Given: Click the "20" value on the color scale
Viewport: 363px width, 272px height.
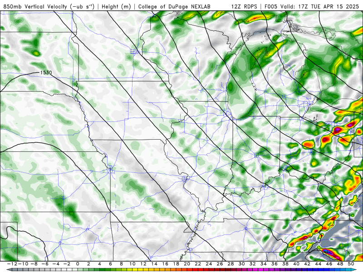Looking at the screenshot, I should [187, 264].
